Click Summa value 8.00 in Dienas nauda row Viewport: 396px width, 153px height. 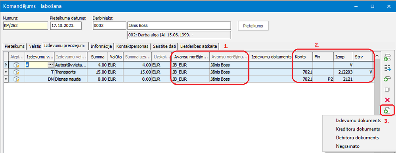(97, 79)
